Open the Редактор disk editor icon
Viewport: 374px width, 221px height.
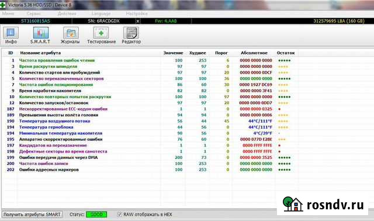(131, 35)
